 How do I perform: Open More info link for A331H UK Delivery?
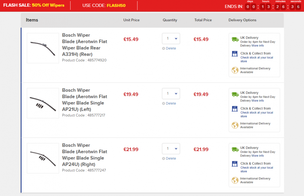(258, 46)
